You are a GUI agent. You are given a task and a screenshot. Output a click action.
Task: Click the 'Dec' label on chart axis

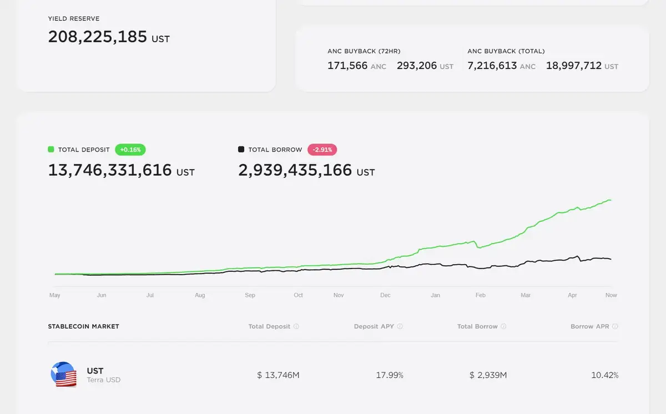coord(385,295)
